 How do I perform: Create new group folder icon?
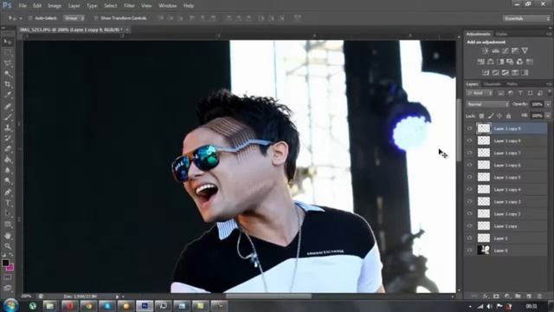coord(518,296)
